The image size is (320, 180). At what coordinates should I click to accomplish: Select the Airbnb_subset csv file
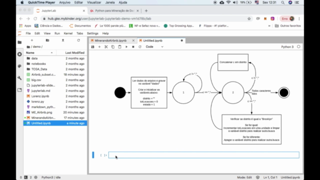tap(55, 74)
